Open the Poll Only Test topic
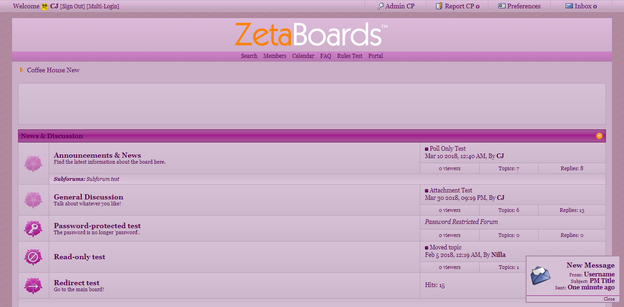Image resolution: width=624 pixels, height=307 pixels. tap(448, 149)
